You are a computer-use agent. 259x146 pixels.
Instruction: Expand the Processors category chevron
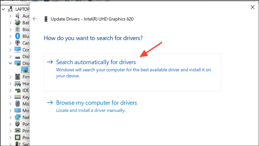pyautogui.click(x=10, y=138)
